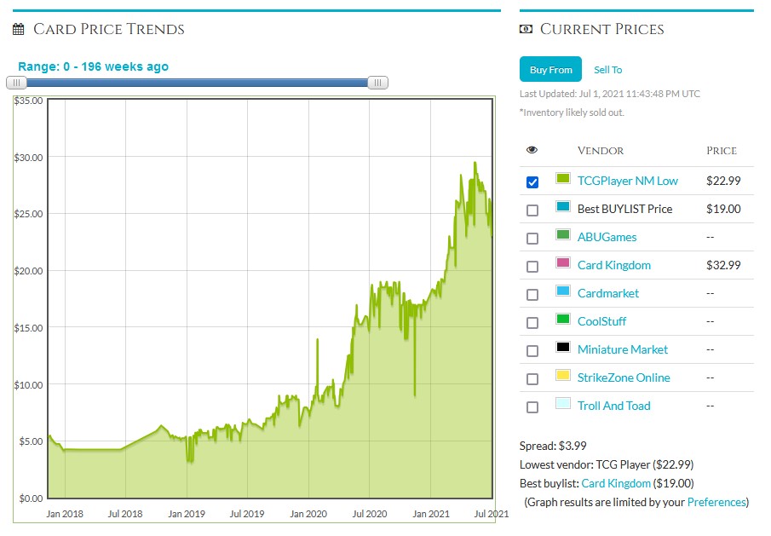Click the yellow StrikeZone Online swatch
Image resolution: width=771 pixels, height=536 pixels.
click(x=562, y=375)
